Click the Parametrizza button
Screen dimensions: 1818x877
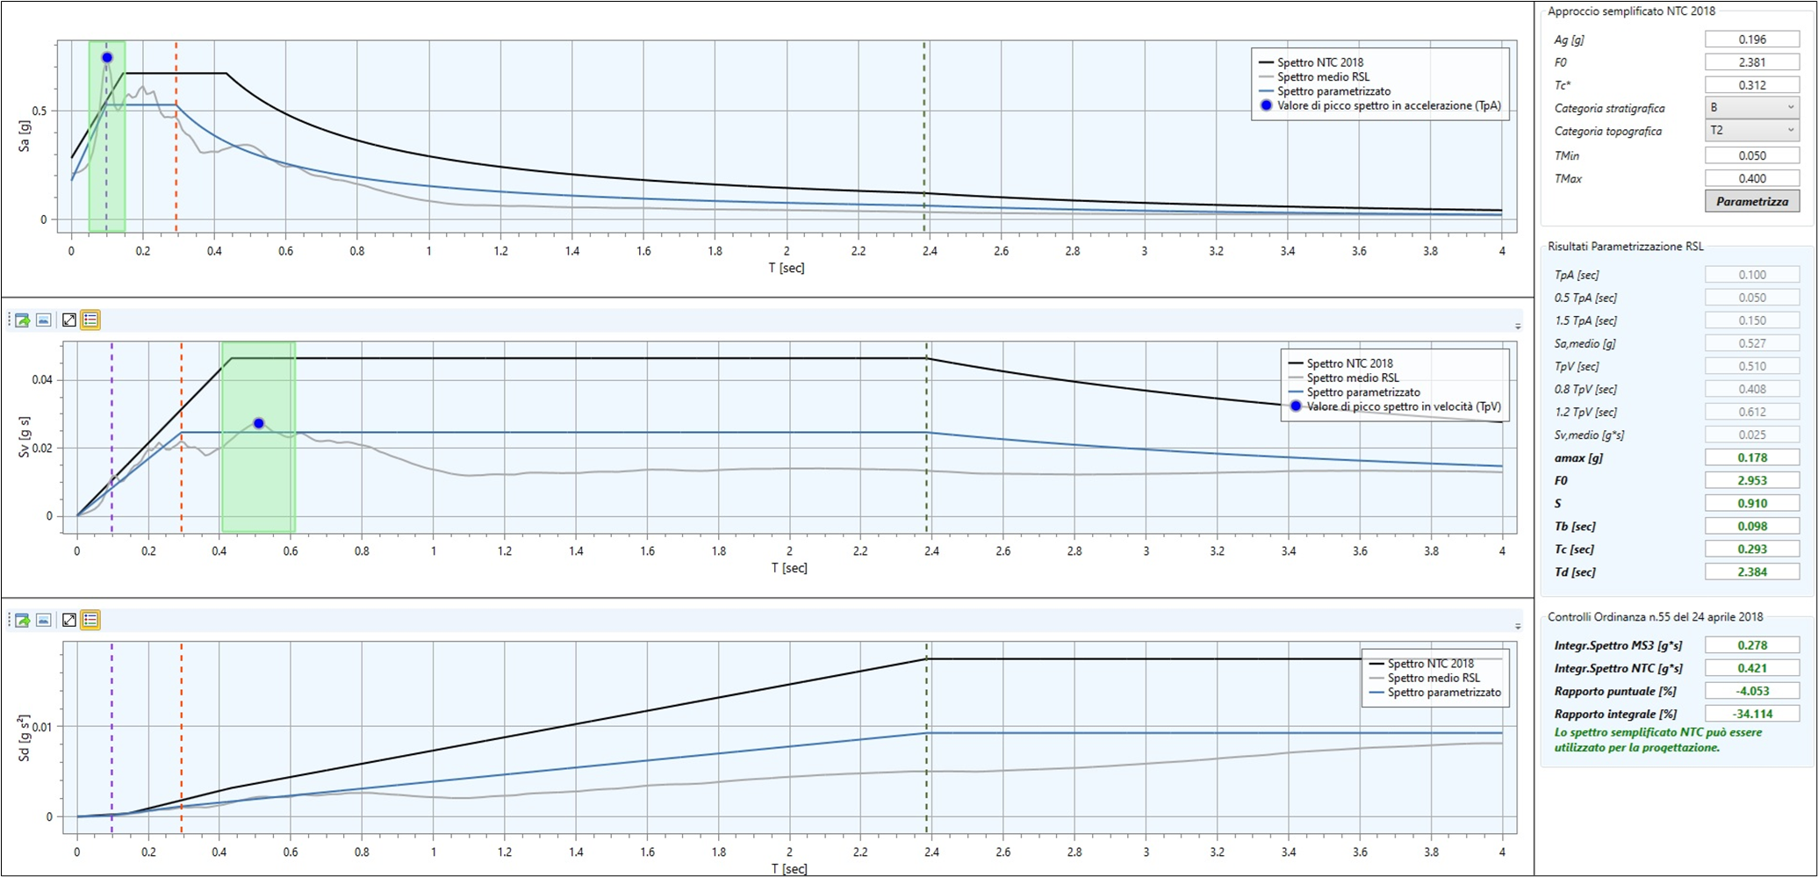(x=1752, y=201)
